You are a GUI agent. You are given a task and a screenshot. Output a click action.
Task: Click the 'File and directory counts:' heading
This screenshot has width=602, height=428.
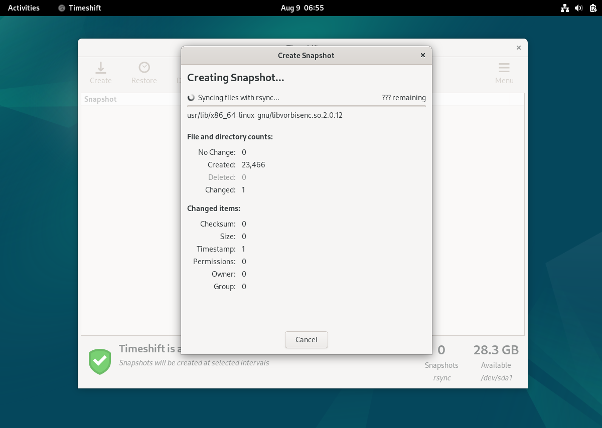[230, 137]
